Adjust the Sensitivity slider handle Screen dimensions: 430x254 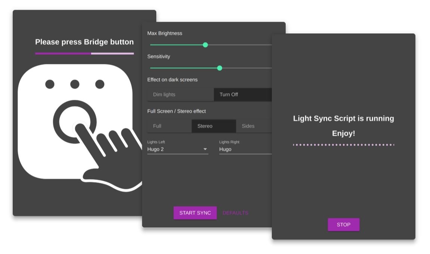point(219,68)
